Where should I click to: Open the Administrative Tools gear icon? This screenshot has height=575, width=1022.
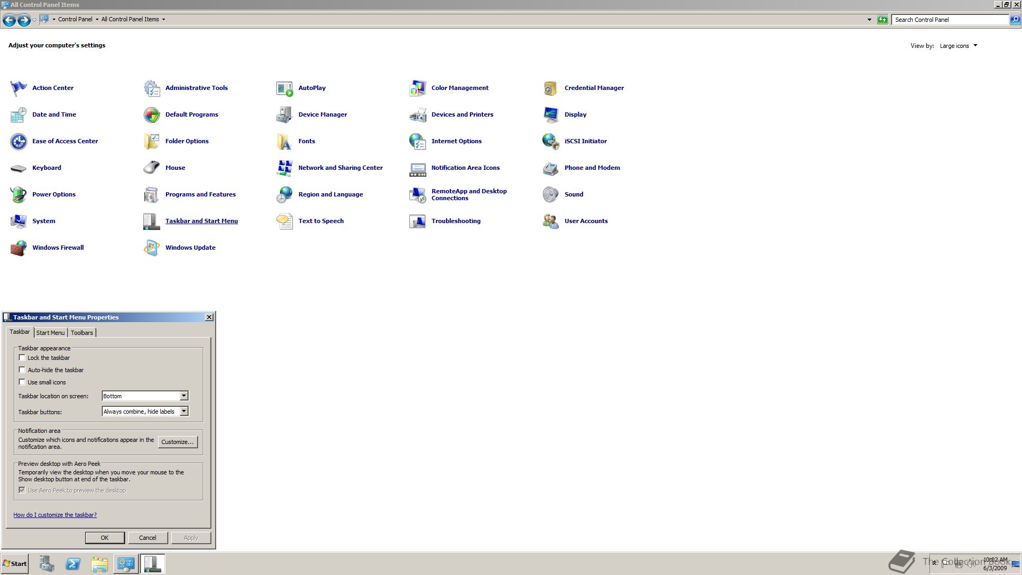(x=152, y=88)
